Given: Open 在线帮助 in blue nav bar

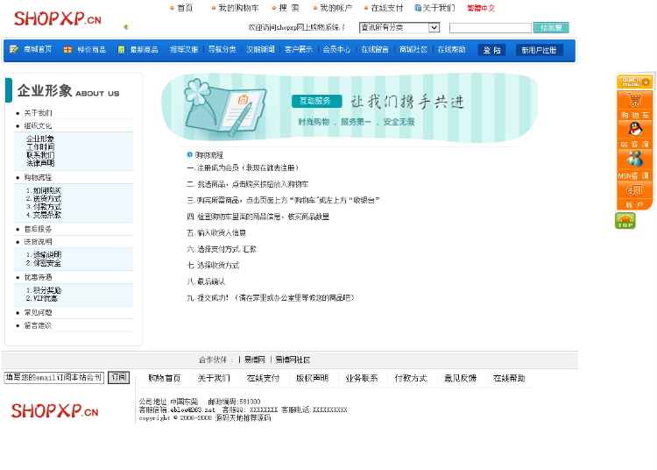Looking at the screenshot, I should coord(451,49).
